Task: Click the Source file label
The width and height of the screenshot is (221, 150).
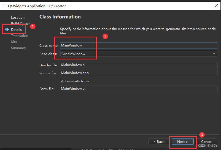Action: 48,73
